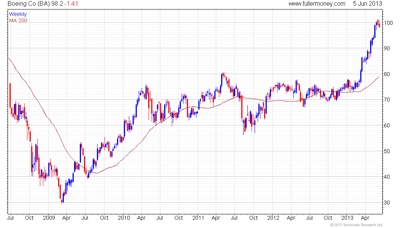This screenshot has height=228, width=418.
Task: Click the 2011 year label on time axis
Action: [x=198, y=218]
